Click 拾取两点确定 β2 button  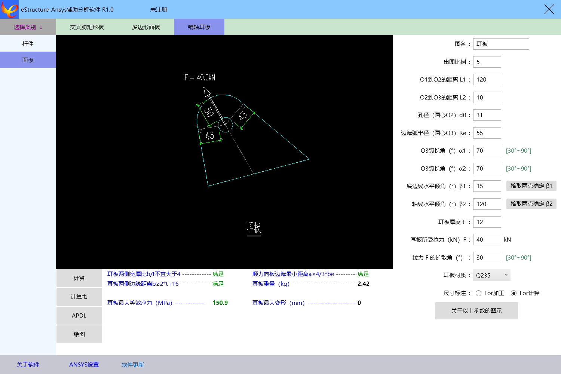pyautogui.click(x=531, y=204)
